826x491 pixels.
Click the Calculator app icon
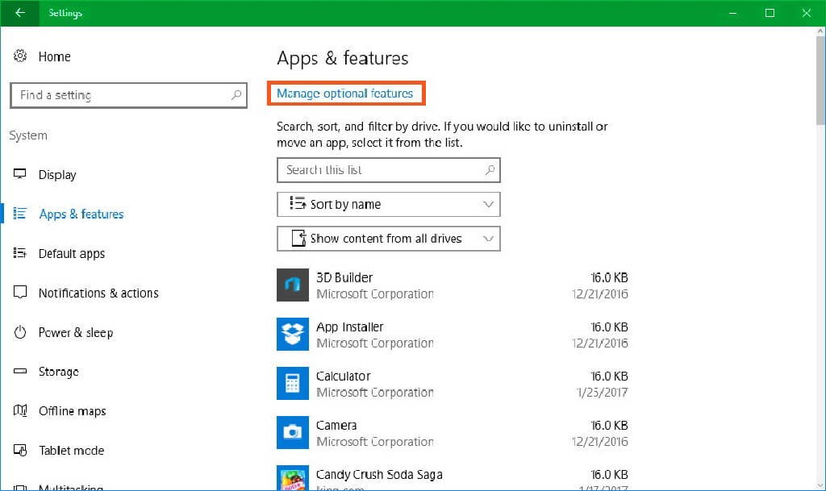pos(293,384)
